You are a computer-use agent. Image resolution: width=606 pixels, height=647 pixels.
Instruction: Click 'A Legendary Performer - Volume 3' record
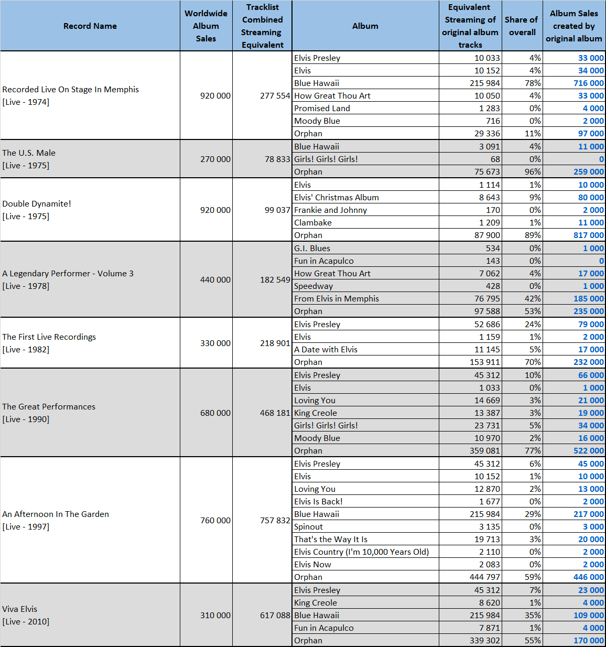tap(90, 279)
